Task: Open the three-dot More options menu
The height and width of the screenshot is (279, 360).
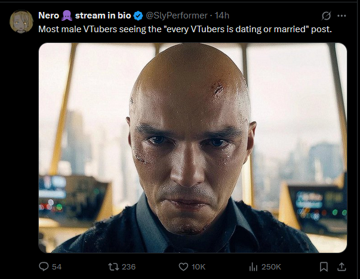Action: tap(342, 15)
